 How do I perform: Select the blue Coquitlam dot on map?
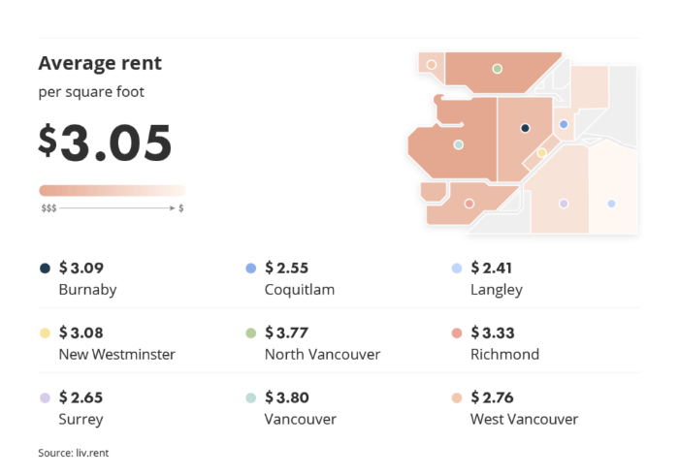click(x=564, y=124)
